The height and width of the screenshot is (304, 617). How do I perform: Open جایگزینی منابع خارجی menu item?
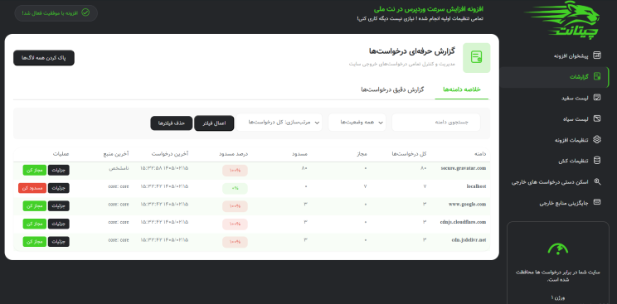pos(555,203)
